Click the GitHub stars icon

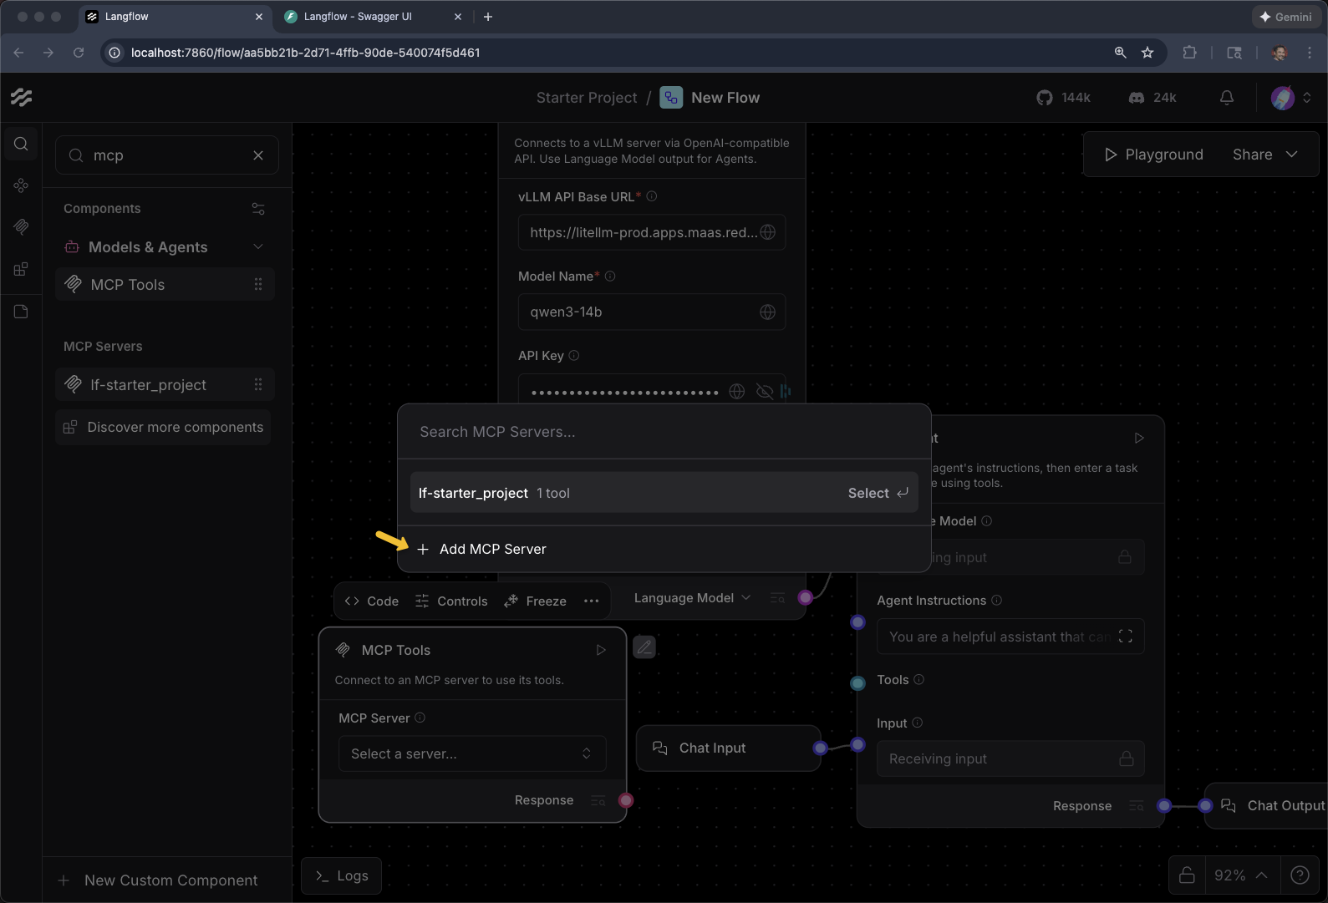[x=1045, y=98]
